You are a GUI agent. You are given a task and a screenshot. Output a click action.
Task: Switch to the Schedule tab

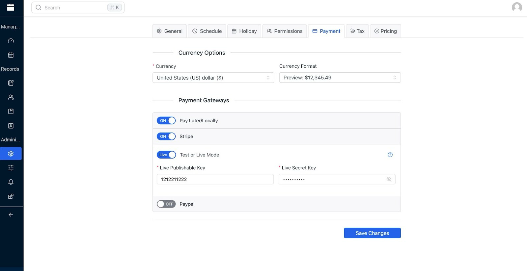pos(207,31)
